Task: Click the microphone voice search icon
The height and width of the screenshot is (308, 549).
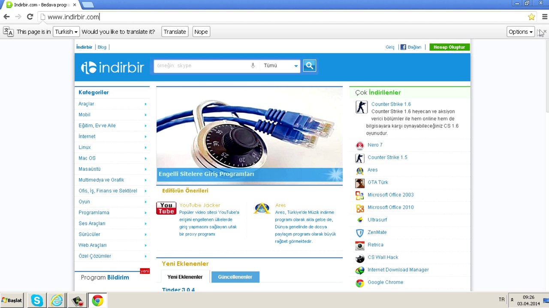Action: coord(253,65)
